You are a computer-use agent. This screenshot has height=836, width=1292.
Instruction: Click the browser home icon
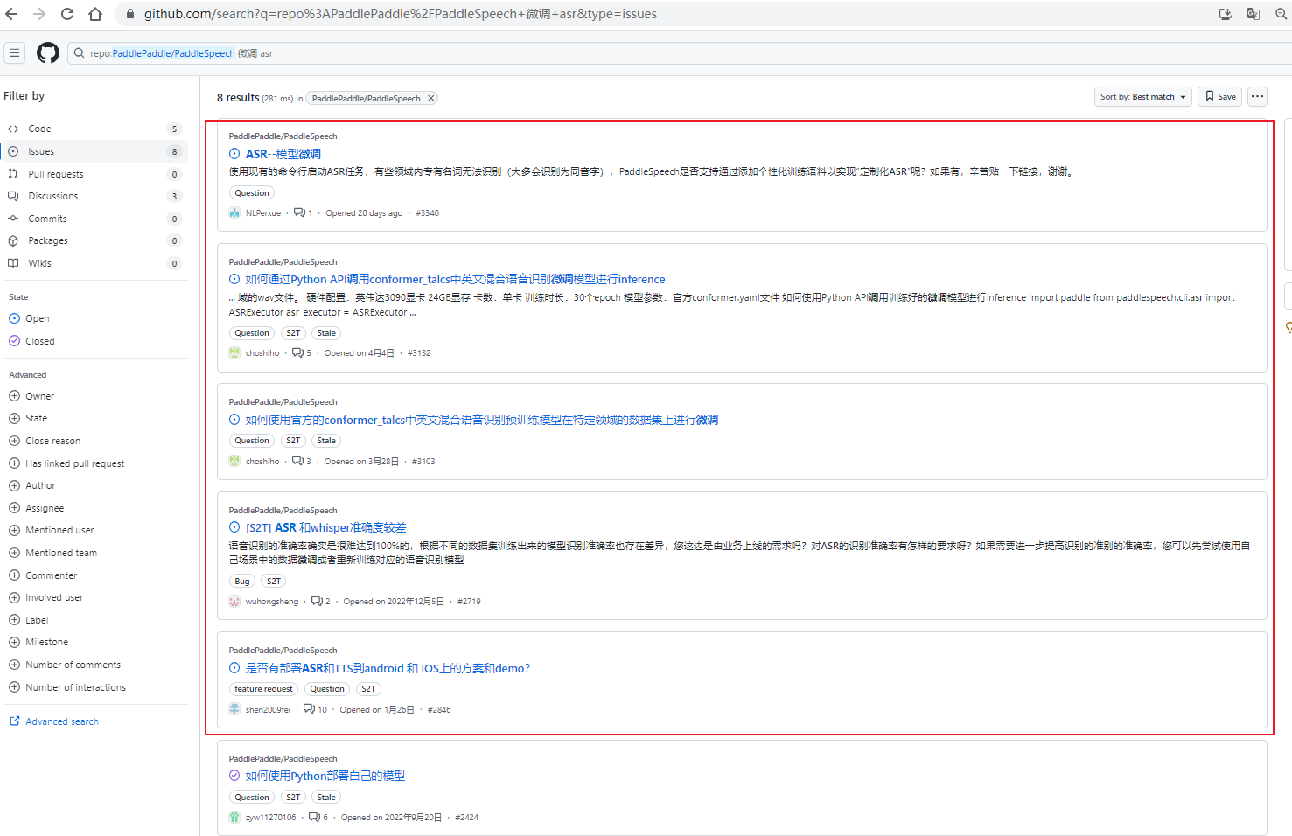(96, 14)
